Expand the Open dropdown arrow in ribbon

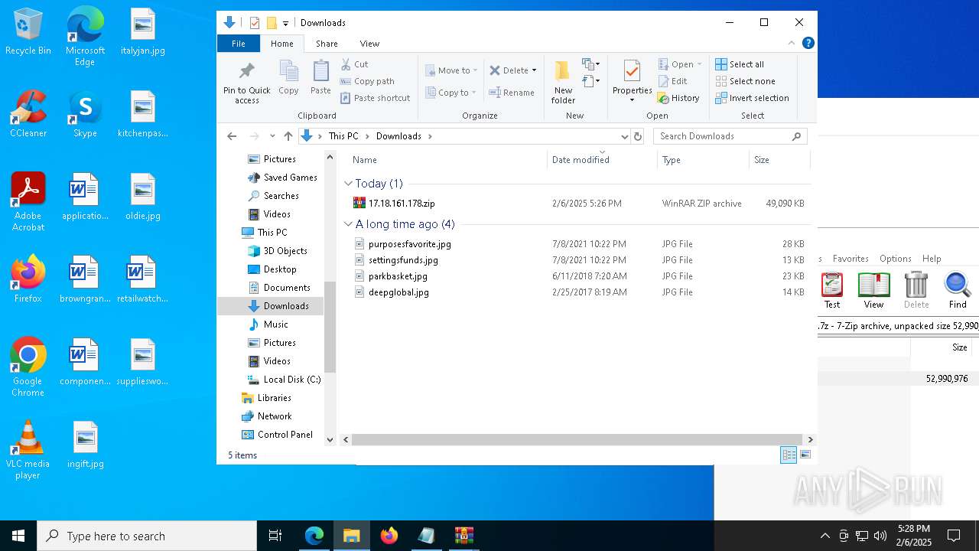tap(699, 64)
